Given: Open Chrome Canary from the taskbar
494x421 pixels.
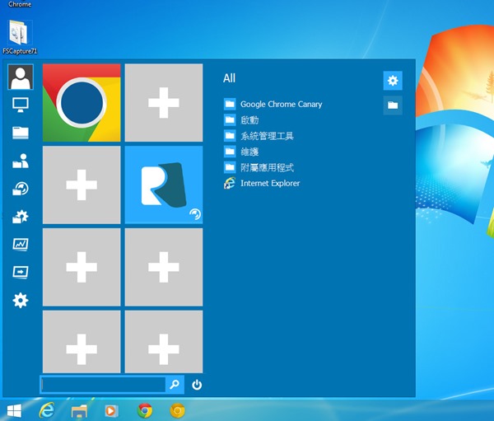Looking at the screenshot, I should pos(177,409).
